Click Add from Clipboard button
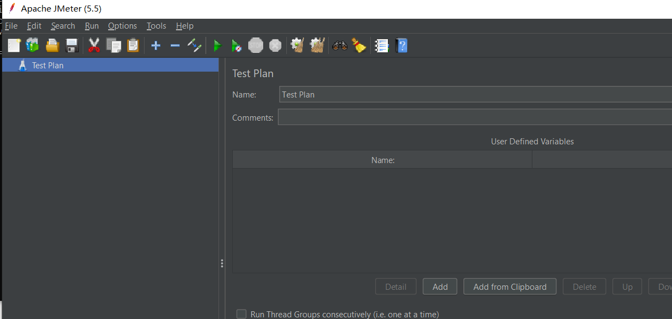 510,286
